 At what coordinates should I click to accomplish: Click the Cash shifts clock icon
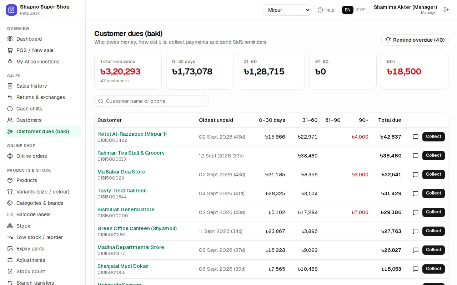coord(10,109)
